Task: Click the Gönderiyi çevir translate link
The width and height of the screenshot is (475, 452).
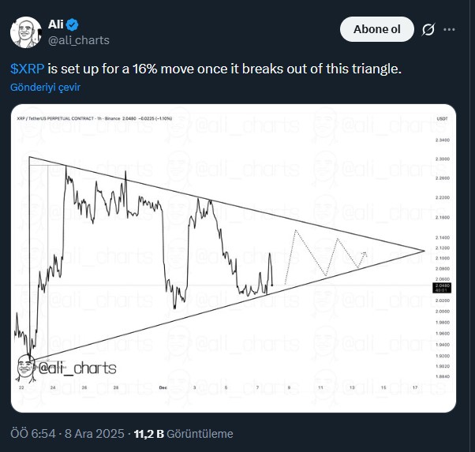Action: pos(46,88)
